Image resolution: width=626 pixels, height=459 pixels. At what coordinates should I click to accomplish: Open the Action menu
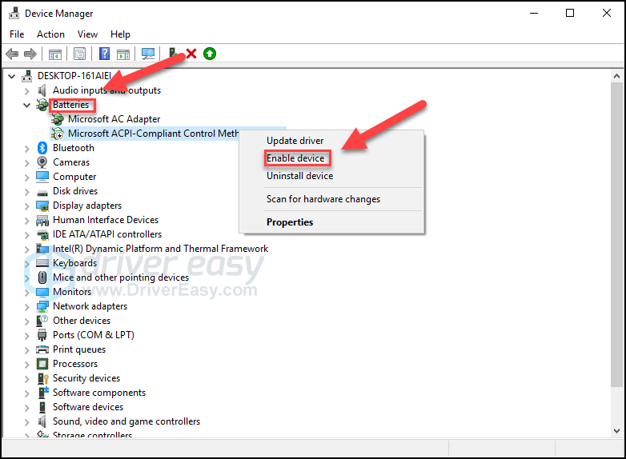coord(50,34)
